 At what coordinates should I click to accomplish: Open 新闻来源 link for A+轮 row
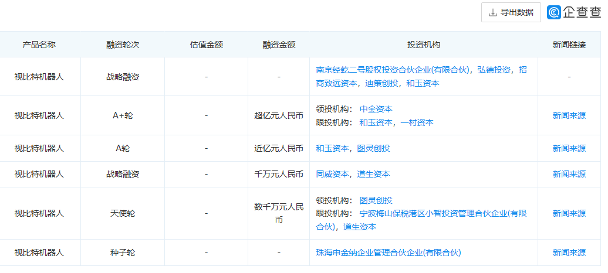(x=569, y=115)
